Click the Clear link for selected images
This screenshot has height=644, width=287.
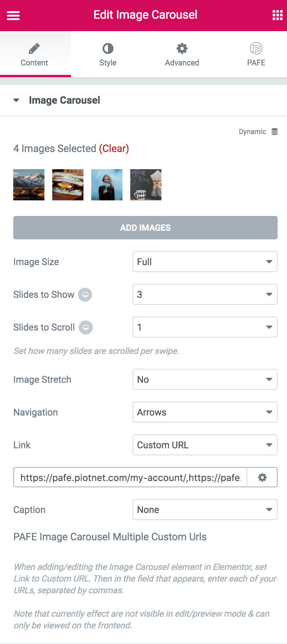[x=114, y=149]
